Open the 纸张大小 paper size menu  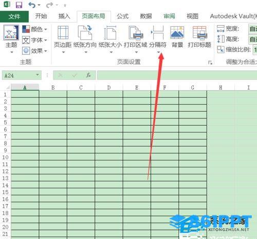click(110, 39)
